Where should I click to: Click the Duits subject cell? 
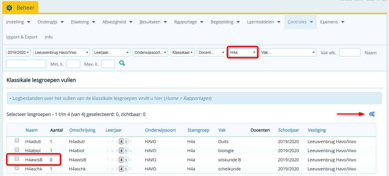click(223, 142)
